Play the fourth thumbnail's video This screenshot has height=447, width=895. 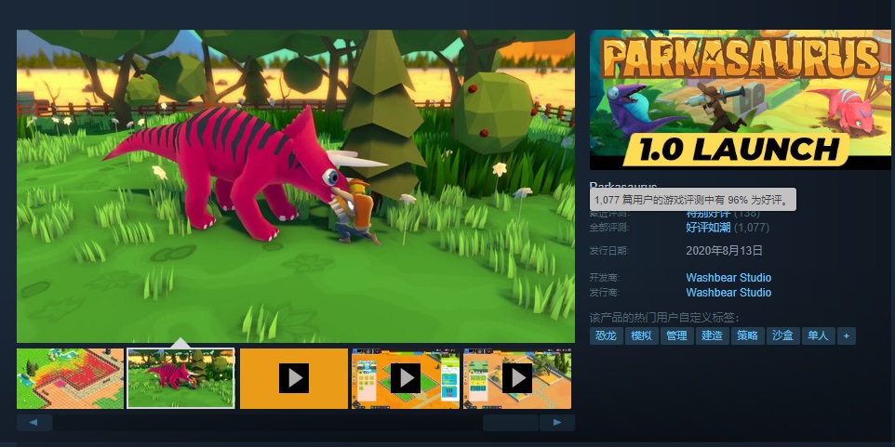click(x=405, y=378)
